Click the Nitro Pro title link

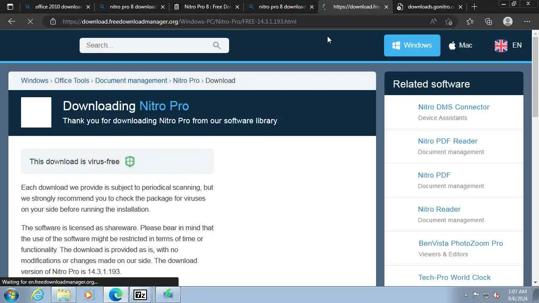point(164,106)
